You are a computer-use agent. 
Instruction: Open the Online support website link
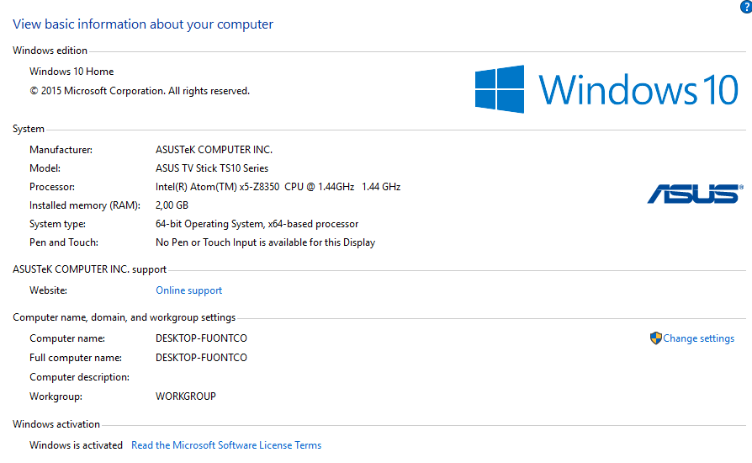pyautogui.click(x=189, y=290)
